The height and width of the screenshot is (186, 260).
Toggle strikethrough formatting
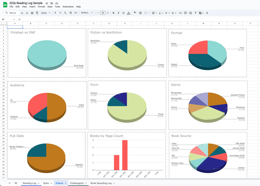click(x=123, y=13)
